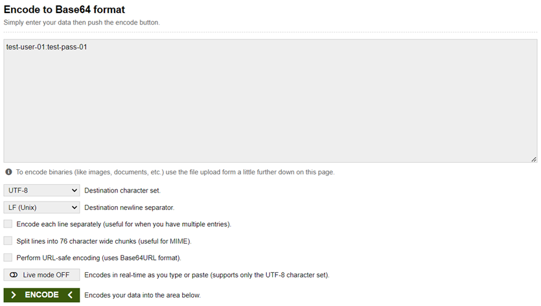
Task: Check split lines into 76 character chunks
Action: 8,241
